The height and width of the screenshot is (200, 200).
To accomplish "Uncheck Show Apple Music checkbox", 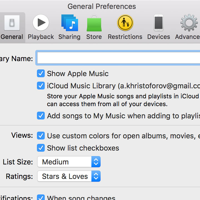I will pyautogui.click(x=41, y=74).
